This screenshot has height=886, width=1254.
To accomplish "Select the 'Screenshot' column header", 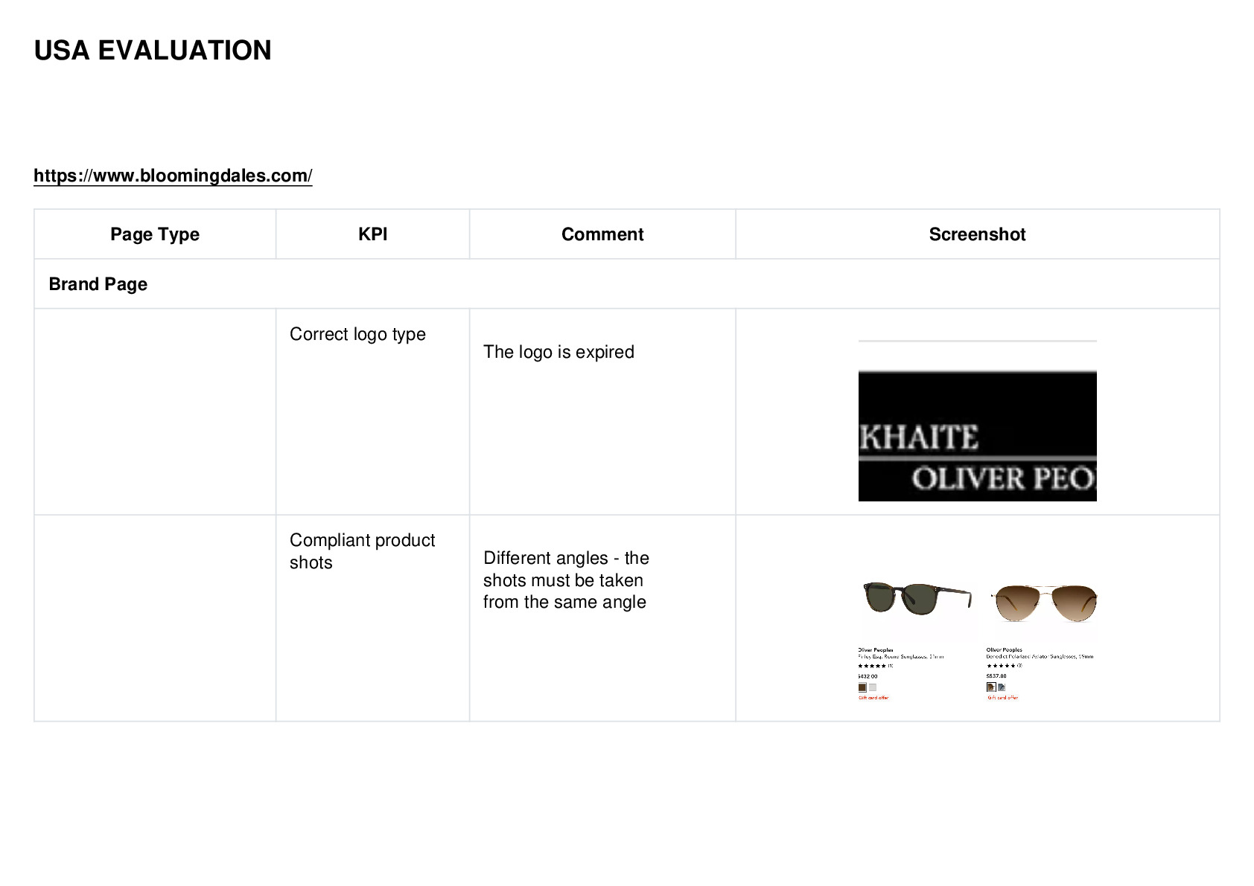I will coord(977,234).
